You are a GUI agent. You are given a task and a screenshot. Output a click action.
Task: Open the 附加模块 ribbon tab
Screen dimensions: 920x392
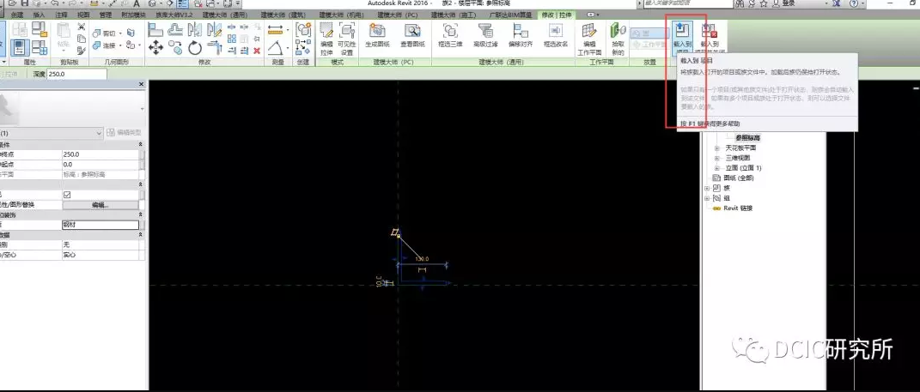coord(132,15)
